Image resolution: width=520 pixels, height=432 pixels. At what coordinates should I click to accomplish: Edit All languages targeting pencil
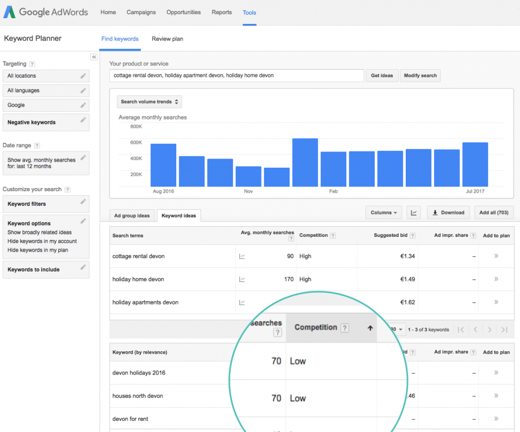[83, 90]
